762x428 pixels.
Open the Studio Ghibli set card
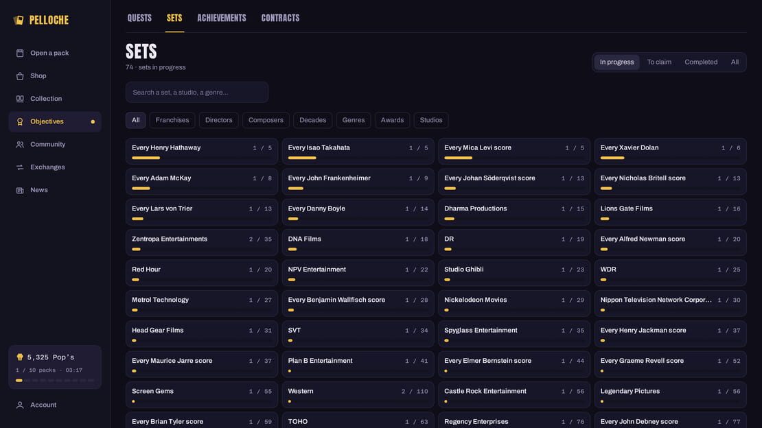(x=513, y=272)
